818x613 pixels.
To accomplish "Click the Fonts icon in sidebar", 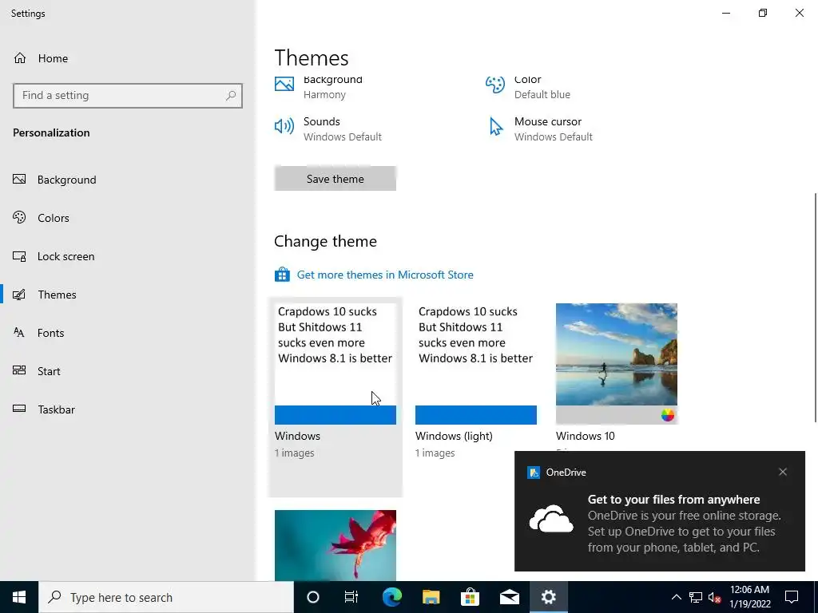I will [19, 333].
